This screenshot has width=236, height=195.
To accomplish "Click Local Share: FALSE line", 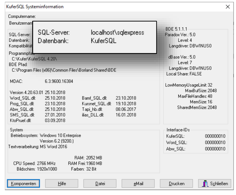I will 184,74.
